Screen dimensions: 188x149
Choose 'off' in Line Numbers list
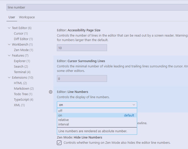tap(97, 111)
